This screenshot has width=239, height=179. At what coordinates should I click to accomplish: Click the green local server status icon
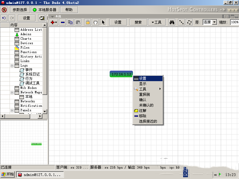(x=35, y=10)
